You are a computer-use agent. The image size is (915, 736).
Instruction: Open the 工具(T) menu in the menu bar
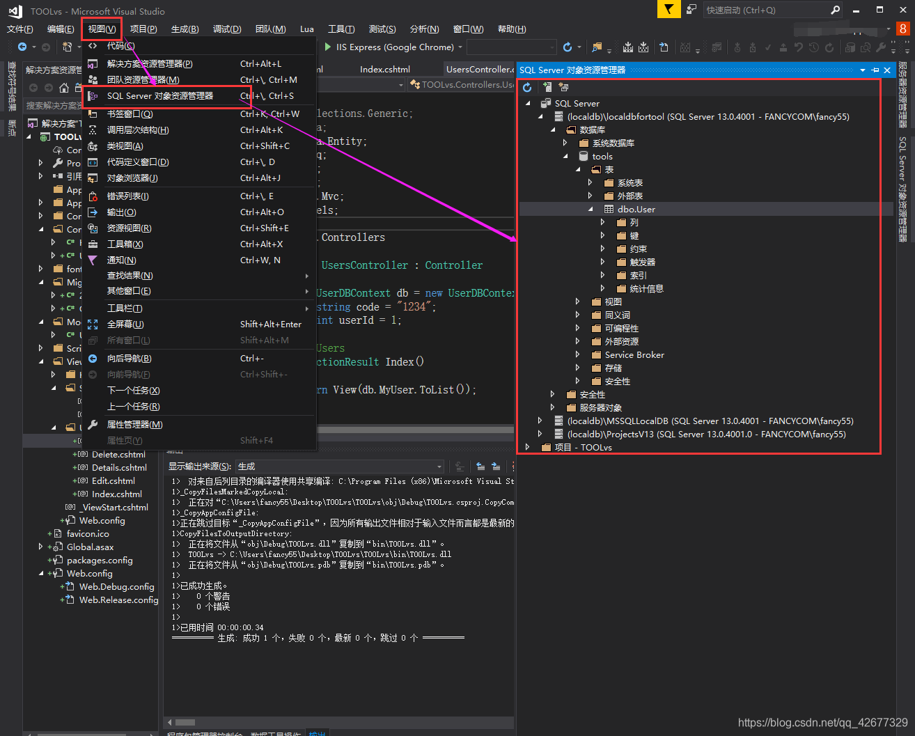(x=341, y=29)
